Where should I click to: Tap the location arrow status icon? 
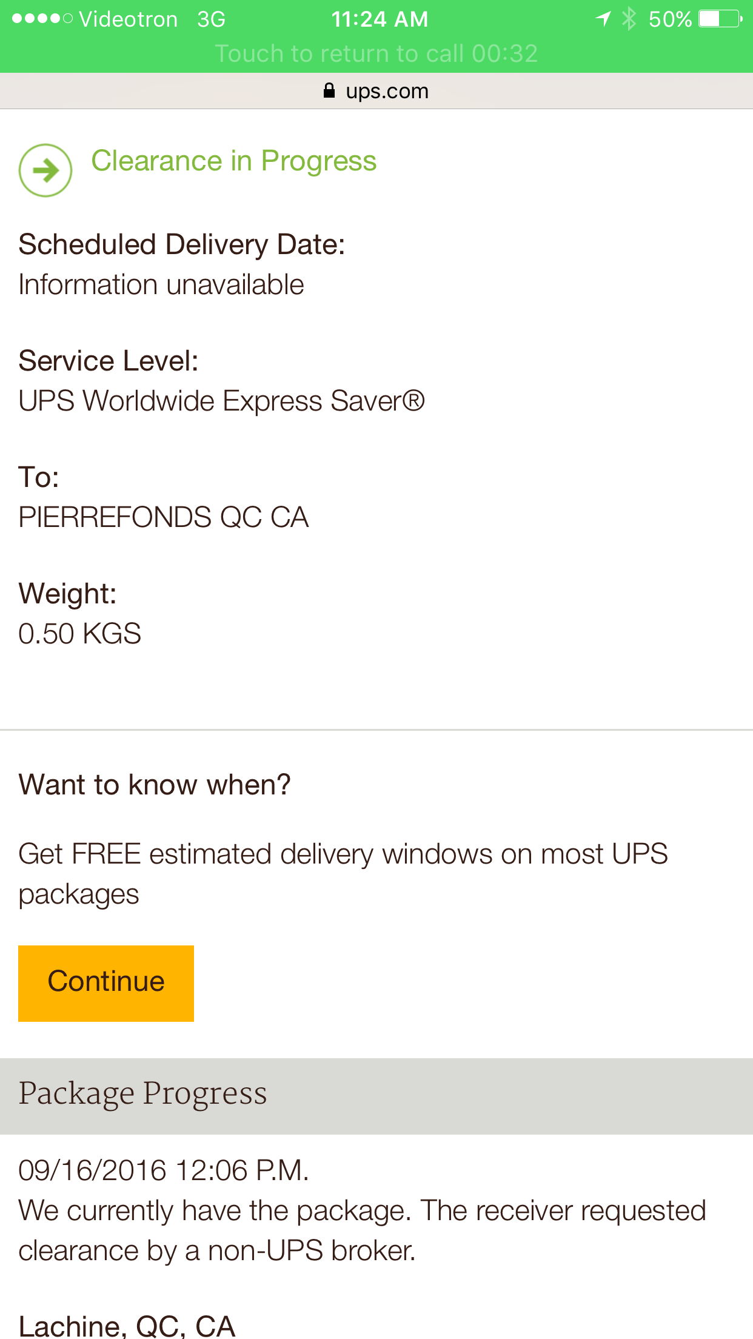[x=603, y=19]
